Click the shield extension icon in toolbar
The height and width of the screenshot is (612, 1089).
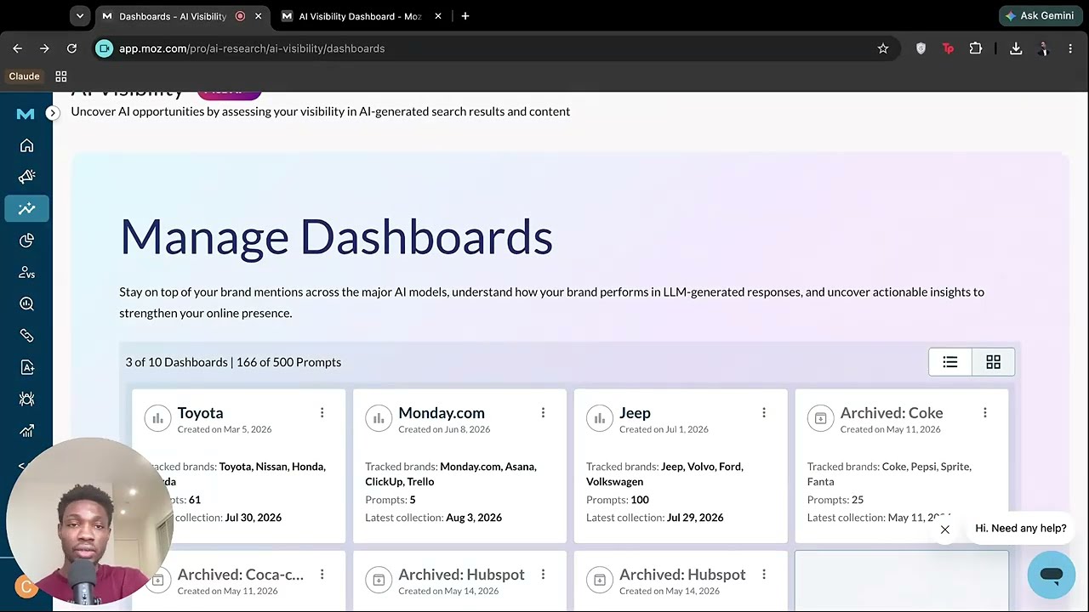point(921,48)
